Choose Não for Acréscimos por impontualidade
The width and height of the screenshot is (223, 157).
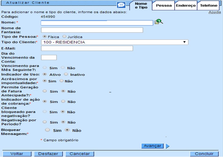pos(61,81)
